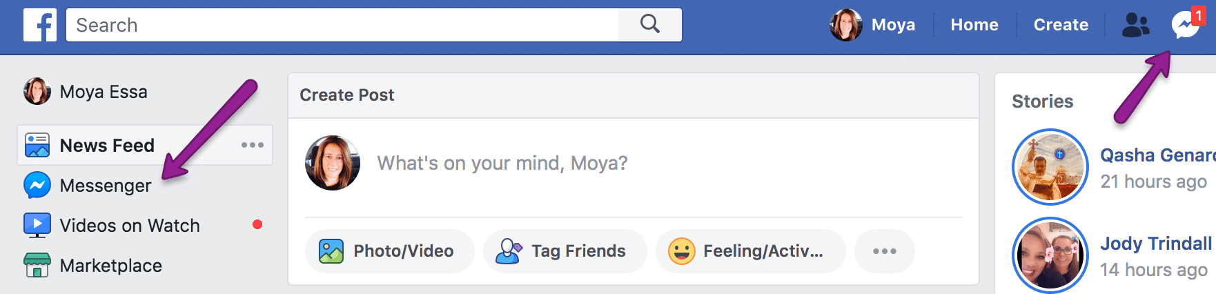This screenshot has width=1216, height=294.
Task: View Jody Trindall's story thumbnail
Action: pyautogui.click(x=1050, y=255)
